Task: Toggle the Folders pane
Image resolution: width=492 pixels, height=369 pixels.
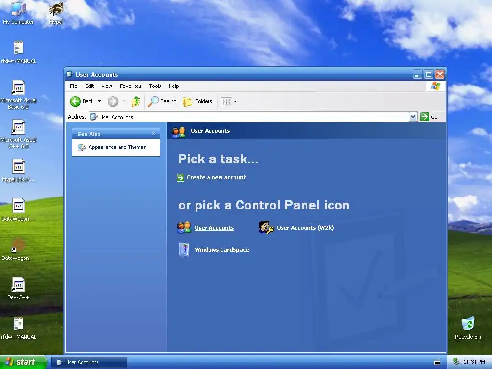Action: point(197,101)
